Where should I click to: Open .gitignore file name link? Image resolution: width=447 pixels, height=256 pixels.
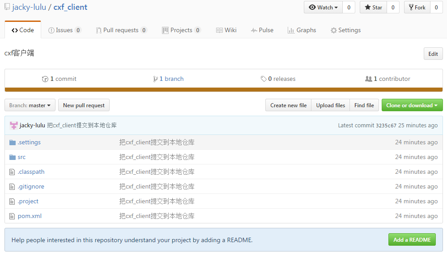tap(31, 187)
